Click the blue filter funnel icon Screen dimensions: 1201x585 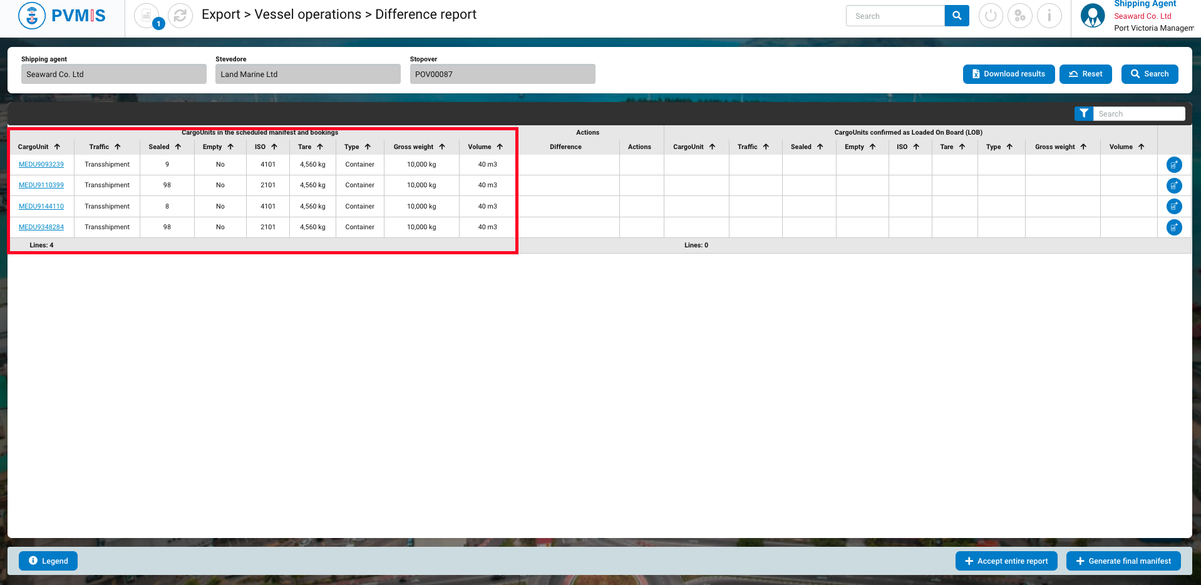coord(1083,113)
